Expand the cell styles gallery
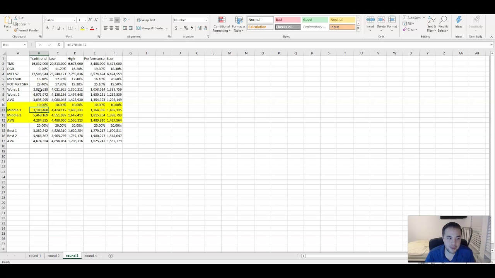The height and width of the screenshot is (278, 495). 358,29
